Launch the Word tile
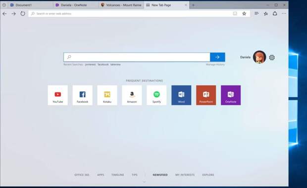 tap(181, 95)
